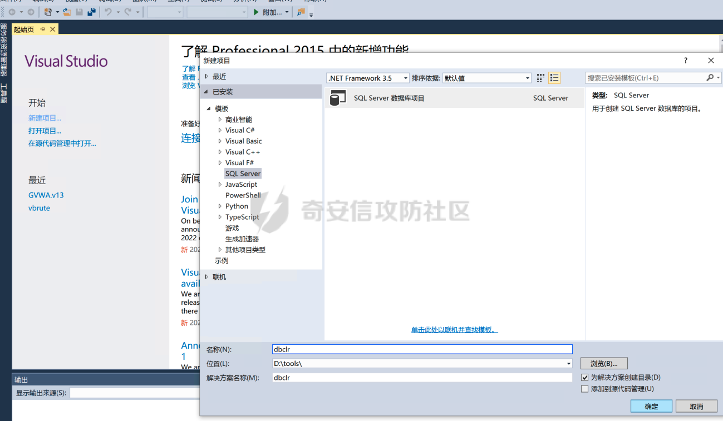This screenshot has height=421, width=723.
Task: Open the template search options dropdown arrow
Action: click(718, 78)
